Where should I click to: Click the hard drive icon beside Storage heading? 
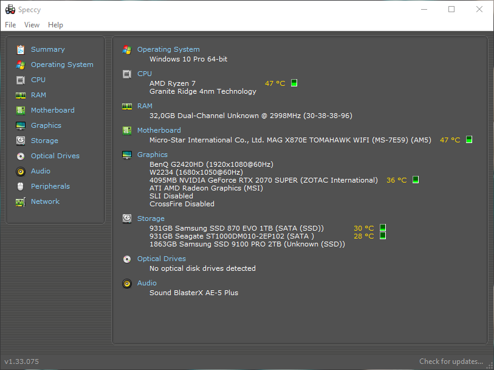point(127,218)
